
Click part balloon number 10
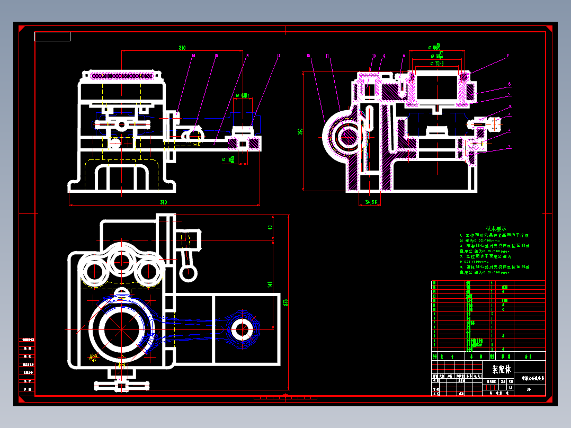click(374, 56)
